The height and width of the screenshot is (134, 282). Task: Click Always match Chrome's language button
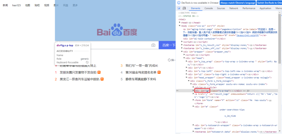(x=237, y=3)
